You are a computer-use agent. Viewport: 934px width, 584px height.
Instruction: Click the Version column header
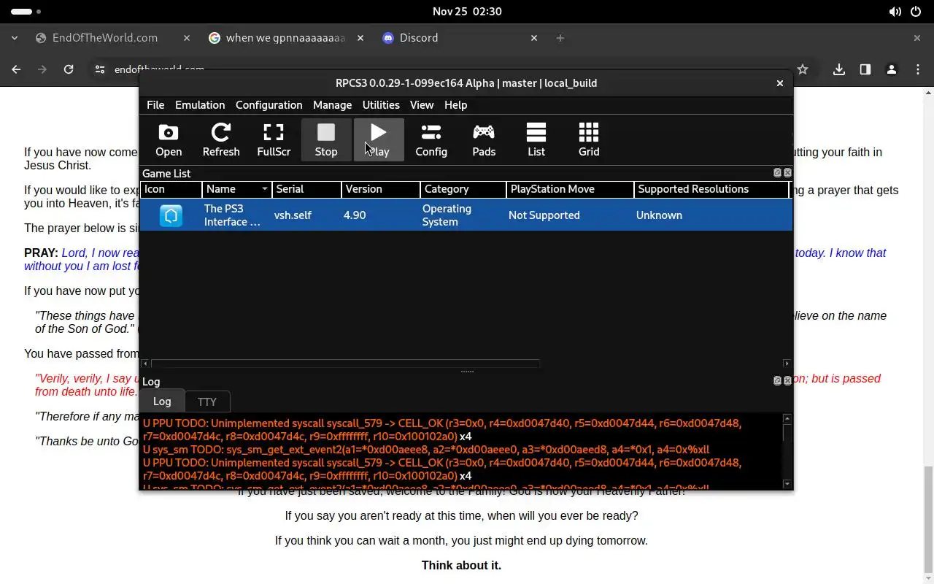click(x=381, y=189)
